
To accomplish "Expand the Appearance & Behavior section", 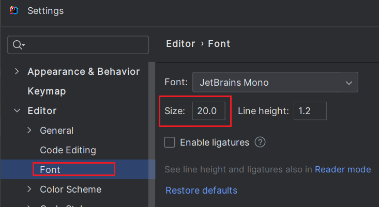I will (x=17, y=71).
